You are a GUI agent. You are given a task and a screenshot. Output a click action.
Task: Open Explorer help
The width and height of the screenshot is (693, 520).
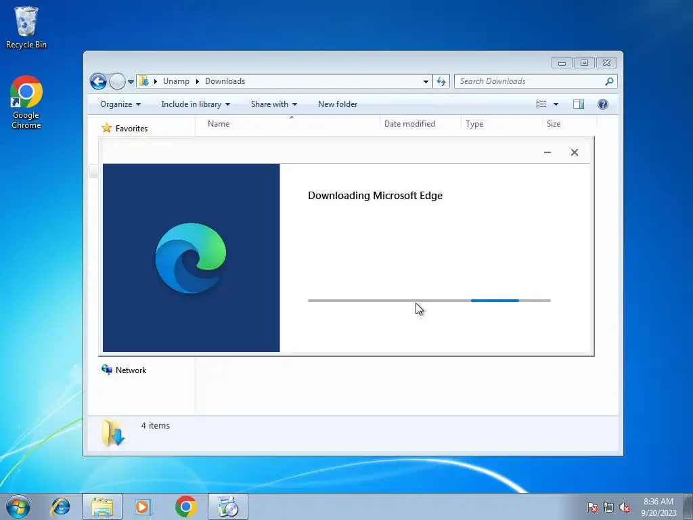[603, 104]
